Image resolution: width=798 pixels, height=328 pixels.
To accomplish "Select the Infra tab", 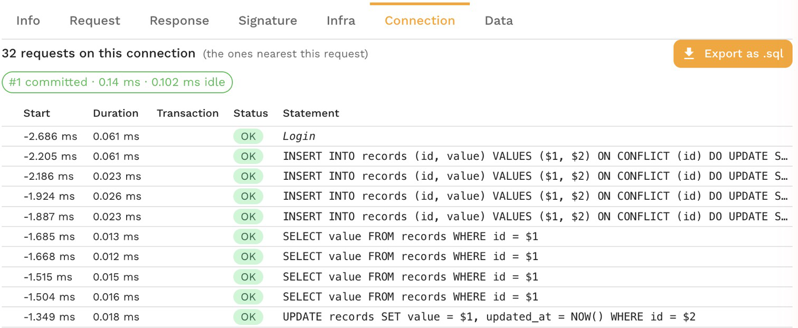I will tap(341, 21).
